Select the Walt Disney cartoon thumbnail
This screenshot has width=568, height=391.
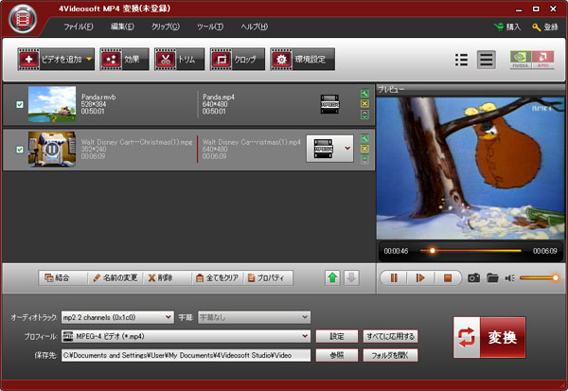pos(52,149)
